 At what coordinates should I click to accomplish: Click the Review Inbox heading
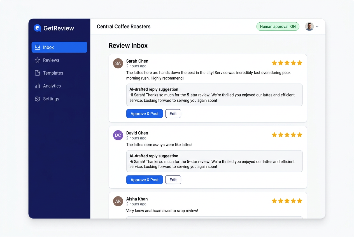click(128, 46)
